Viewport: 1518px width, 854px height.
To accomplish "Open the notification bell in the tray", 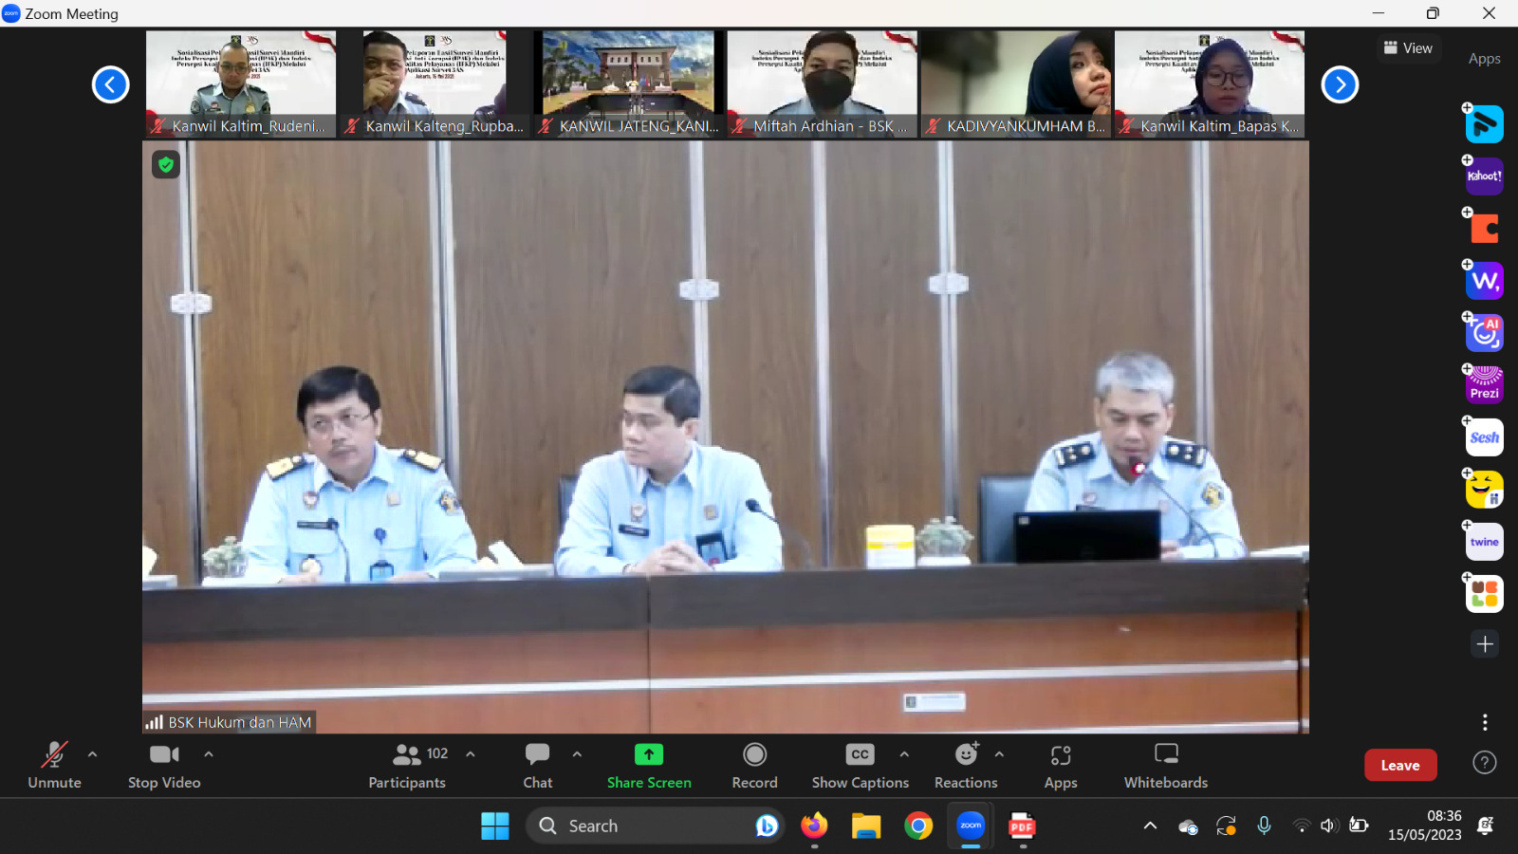I will [x=1486, y=826].
